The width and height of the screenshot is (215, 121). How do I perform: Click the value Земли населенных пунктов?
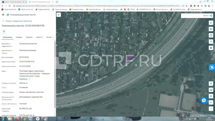coord(31,92)
